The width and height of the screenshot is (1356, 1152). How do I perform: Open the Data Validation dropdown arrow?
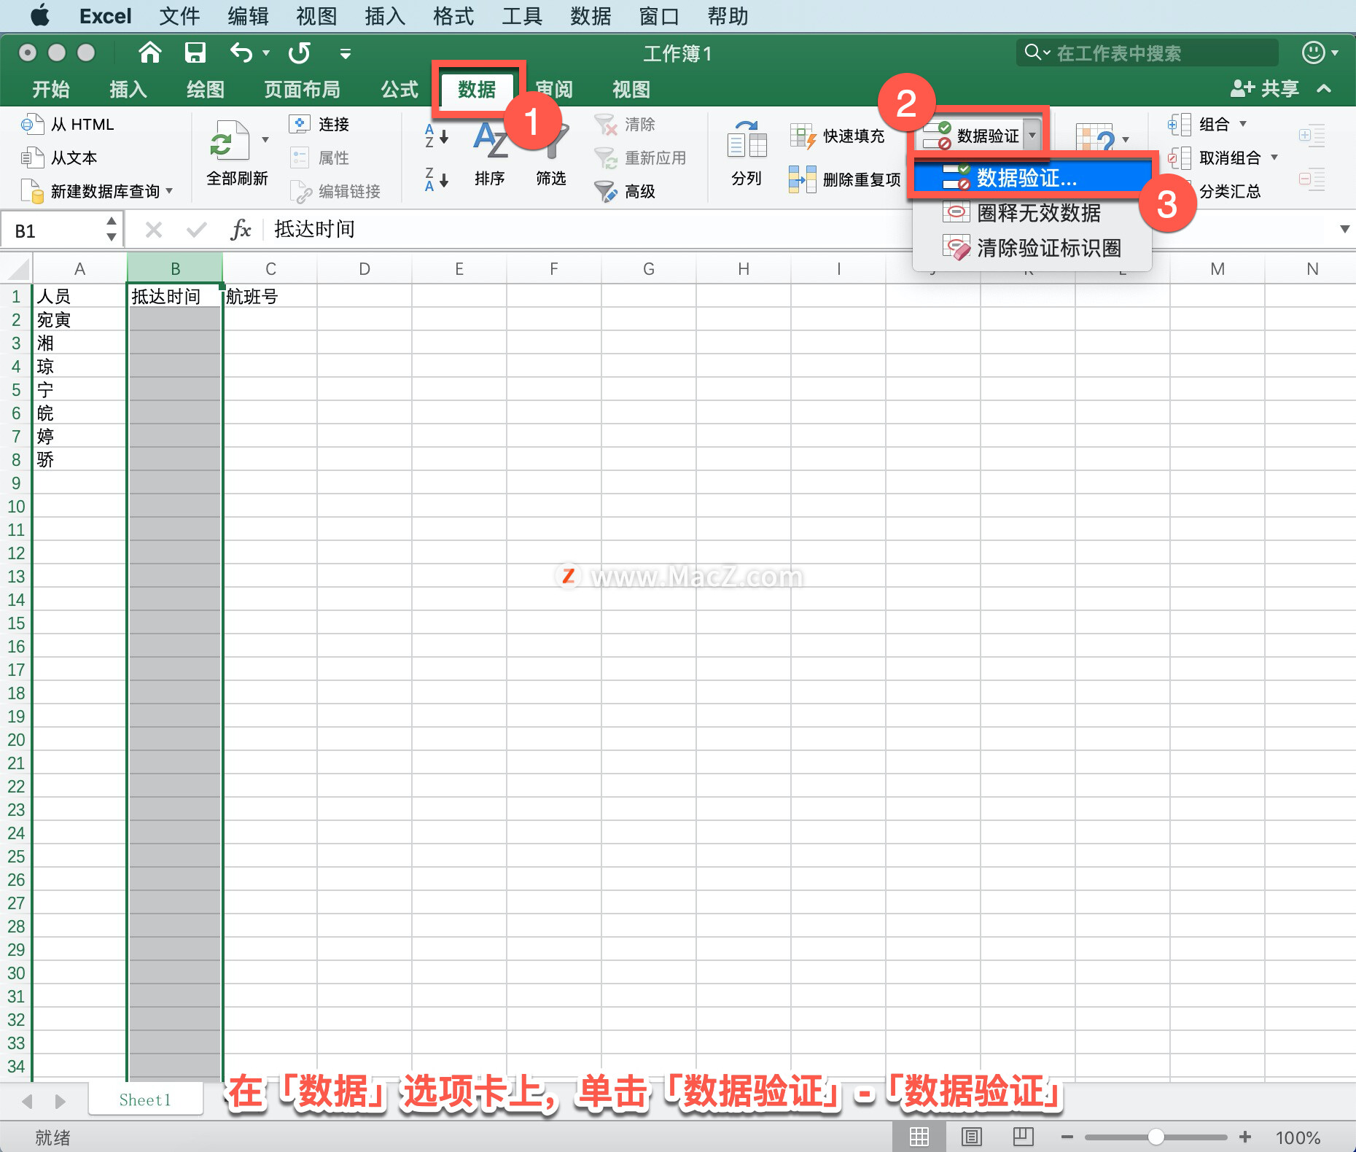point(1032,136)
